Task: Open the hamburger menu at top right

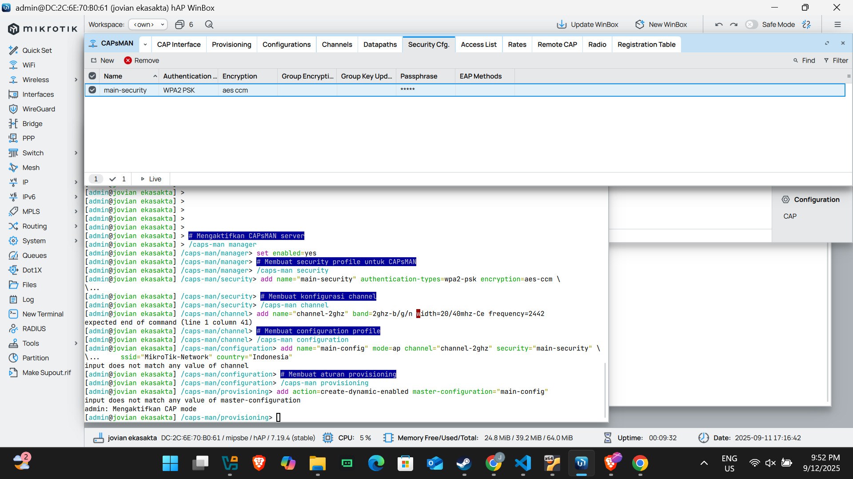Action: tap(837, 24)
